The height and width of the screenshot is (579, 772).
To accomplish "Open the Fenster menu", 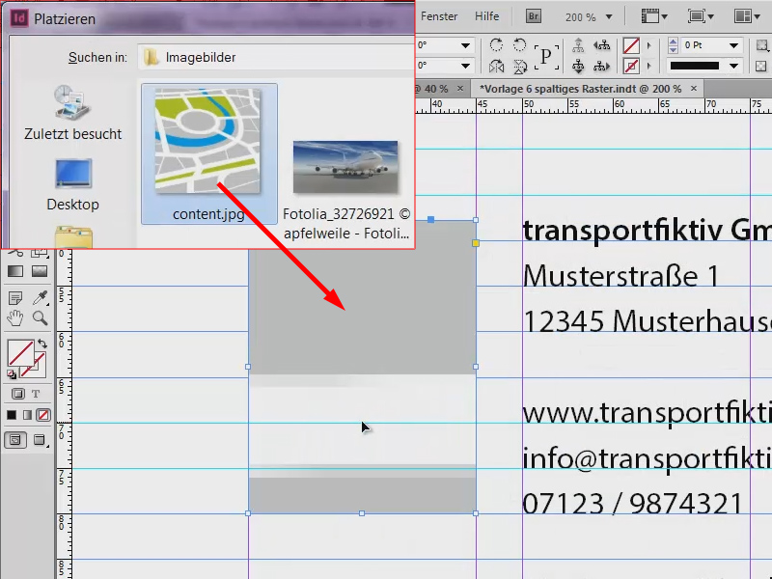I will [x=439, y=16].
